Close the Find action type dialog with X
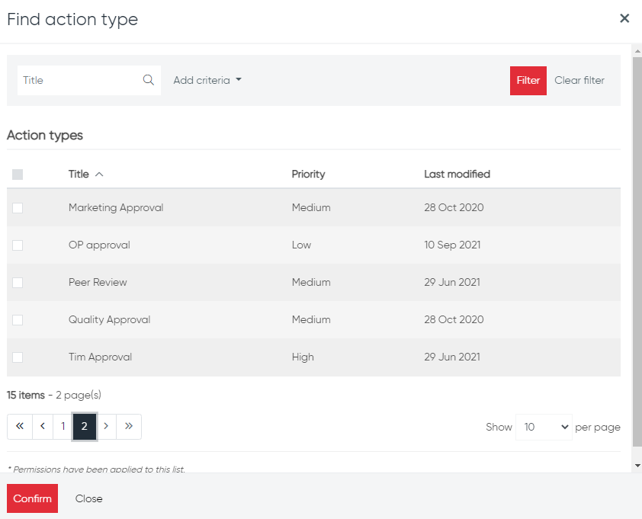642x519 pixels. (x=624, y=18)
